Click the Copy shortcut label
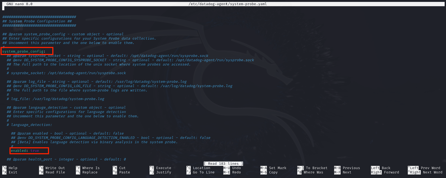This screenshot has width=446, height=178. coord(269,172)
